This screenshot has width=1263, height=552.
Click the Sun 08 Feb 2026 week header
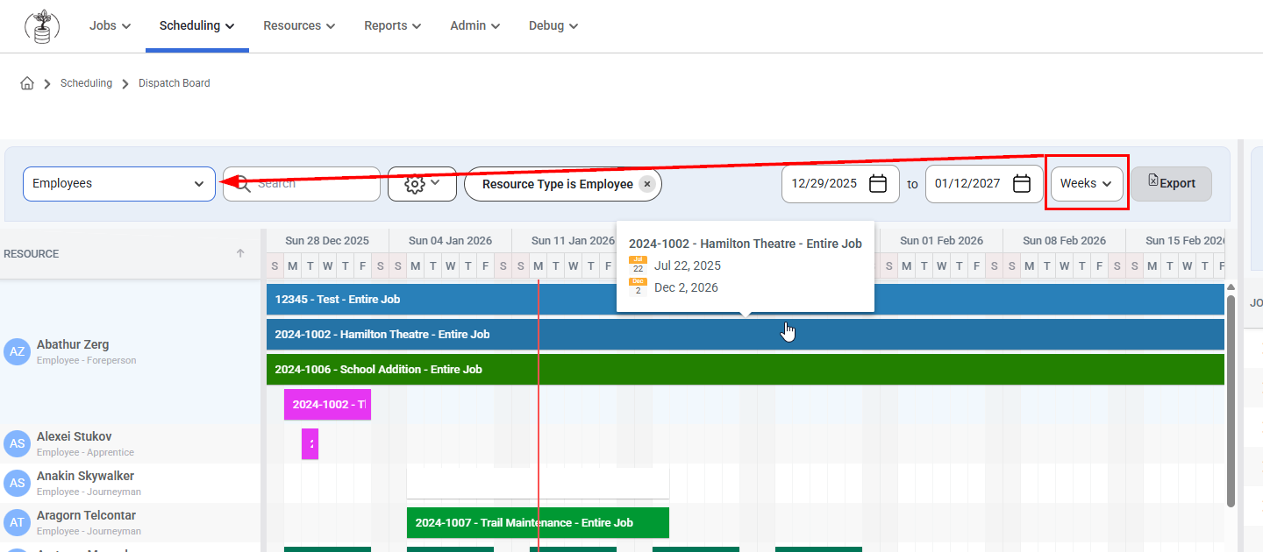(1064, 240)
